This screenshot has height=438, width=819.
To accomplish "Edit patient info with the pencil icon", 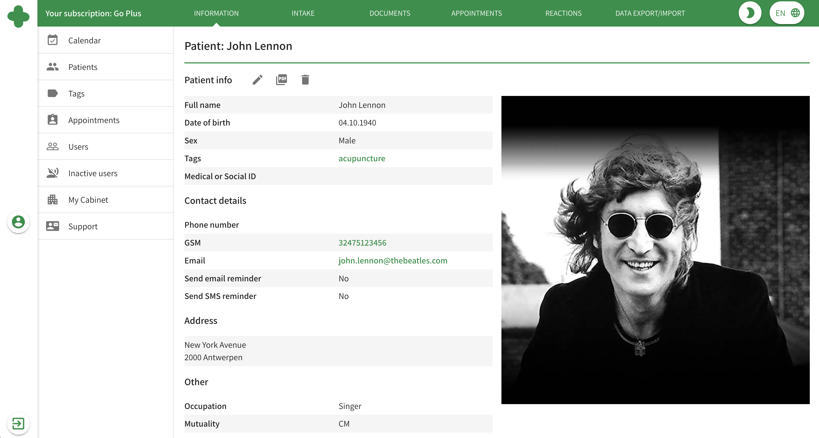I will (257, 80).
